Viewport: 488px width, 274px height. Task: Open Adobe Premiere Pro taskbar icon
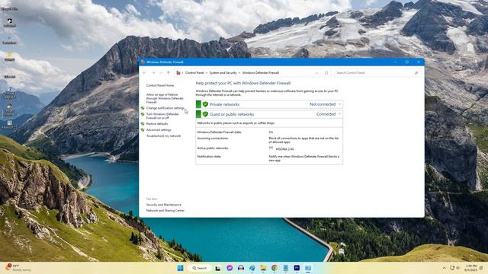coord(297,268)
